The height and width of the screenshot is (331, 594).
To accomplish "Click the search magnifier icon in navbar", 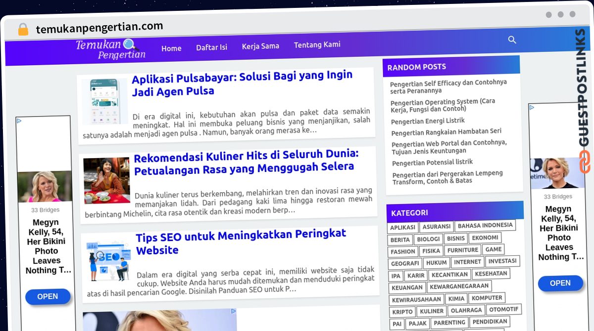I will (x=512, y=40).
